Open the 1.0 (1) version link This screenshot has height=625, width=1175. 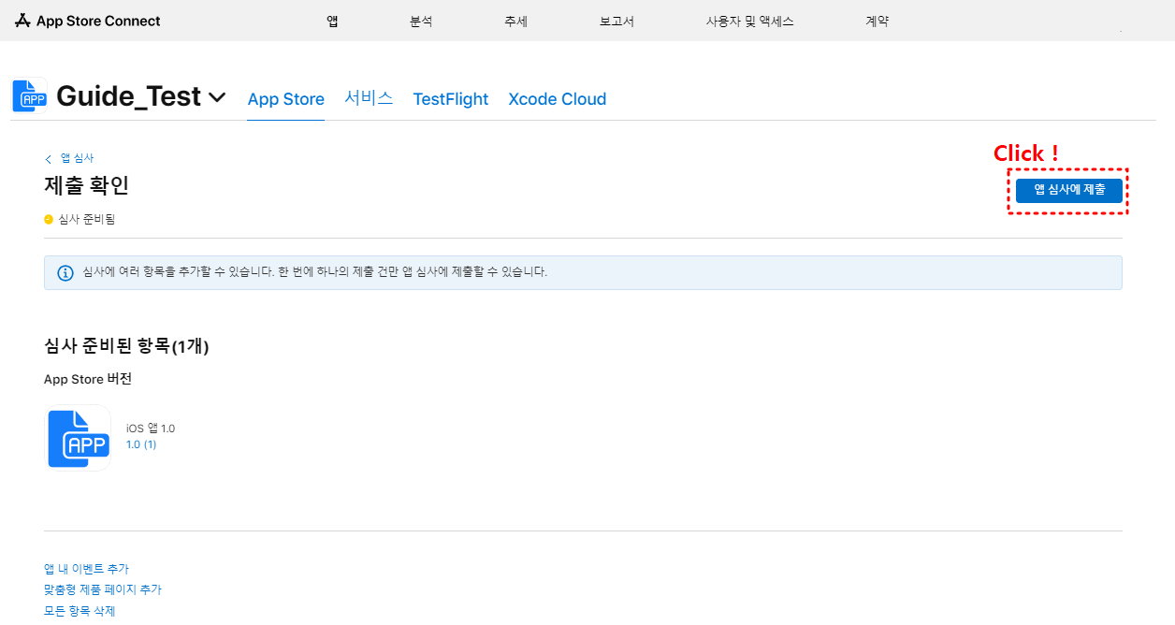point(141,444)
